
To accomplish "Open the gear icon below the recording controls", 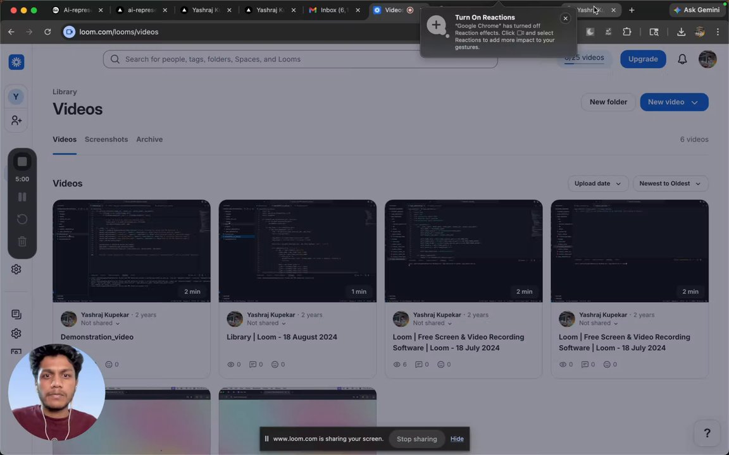I will 16,269.
